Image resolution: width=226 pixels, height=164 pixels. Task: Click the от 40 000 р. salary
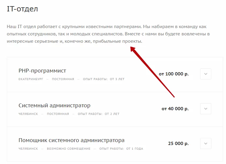point(175,109)
